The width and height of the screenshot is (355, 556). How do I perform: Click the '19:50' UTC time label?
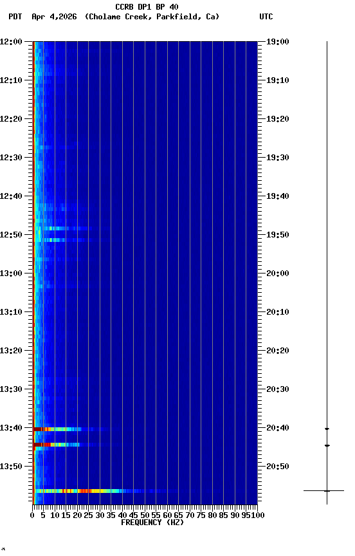278,235
